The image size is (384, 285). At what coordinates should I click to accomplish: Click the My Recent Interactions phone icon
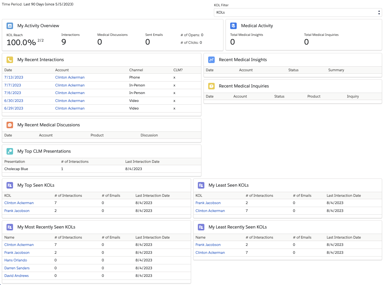coord(10,60)
